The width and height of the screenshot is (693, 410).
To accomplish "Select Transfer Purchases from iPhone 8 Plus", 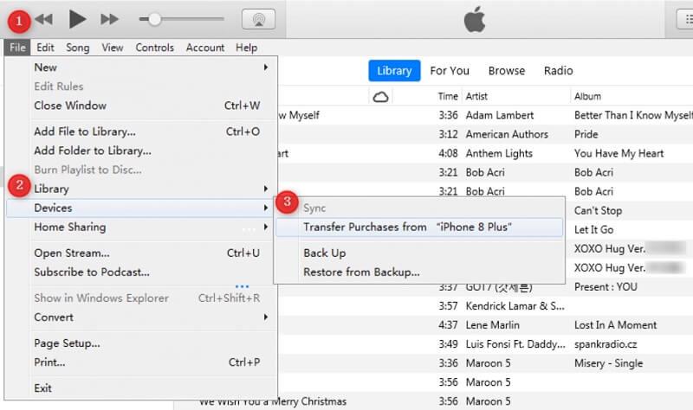I will pyautogui.click(x=419, y=227).
